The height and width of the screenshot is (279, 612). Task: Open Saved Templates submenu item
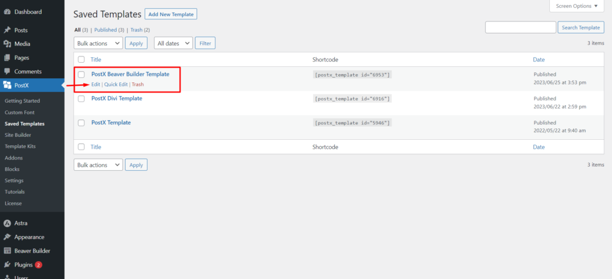click(25, 124)
